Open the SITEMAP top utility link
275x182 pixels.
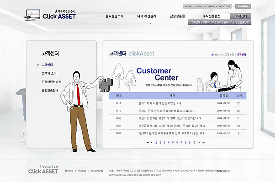pyautogui.click(x=209, y=6)
